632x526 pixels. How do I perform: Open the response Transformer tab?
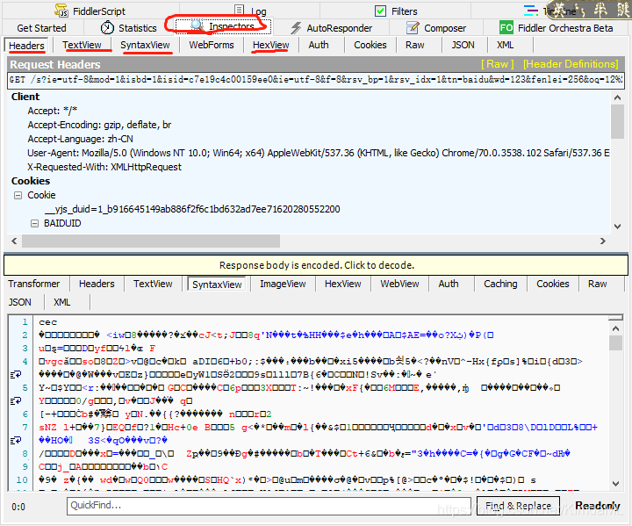34,284
